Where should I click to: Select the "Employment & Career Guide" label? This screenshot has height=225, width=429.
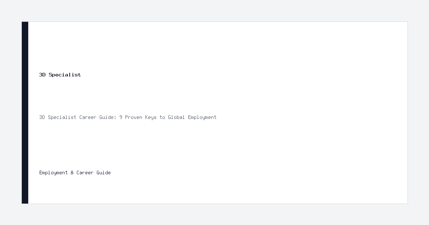75,172
